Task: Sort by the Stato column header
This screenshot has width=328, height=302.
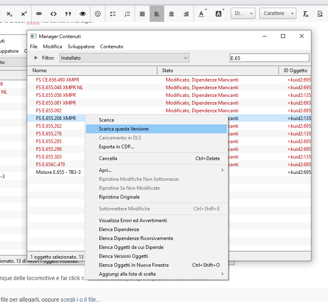Action: pyautogui.click(x=218, y=71)
